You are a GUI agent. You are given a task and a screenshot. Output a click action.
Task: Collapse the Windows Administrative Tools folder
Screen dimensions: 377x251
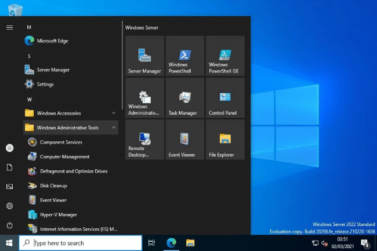(x=70, y=128)
